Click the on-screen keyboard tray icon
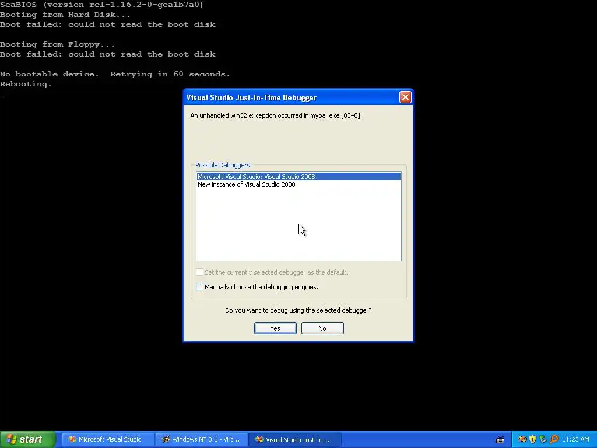This screenshot has height=448, width=597. 500,440
